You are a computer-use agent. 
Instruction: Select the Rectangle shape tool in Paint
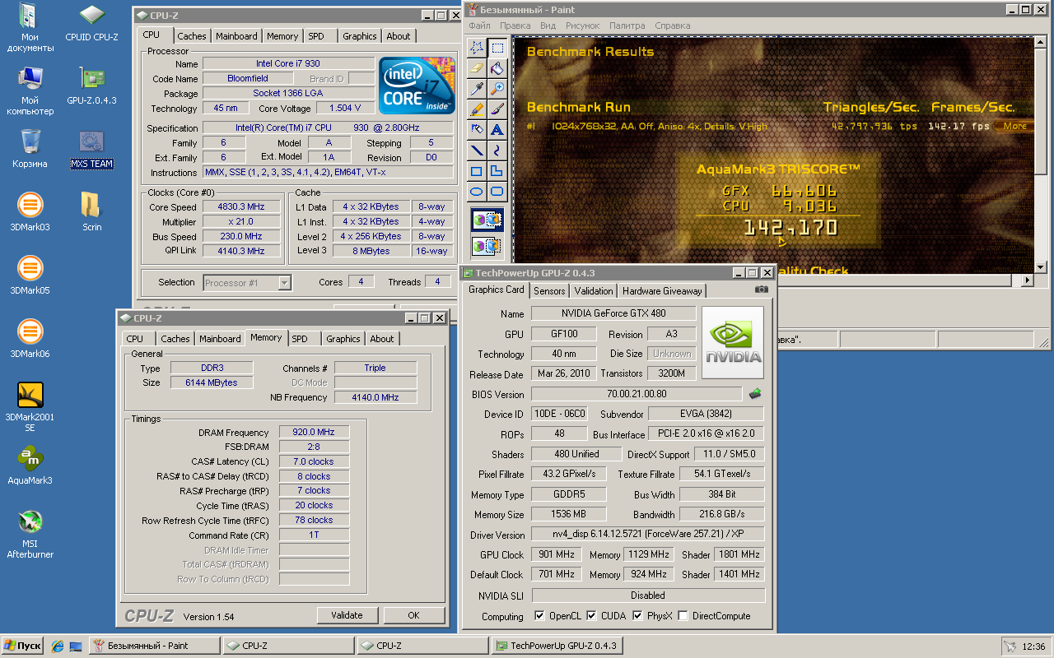(477, 171)
